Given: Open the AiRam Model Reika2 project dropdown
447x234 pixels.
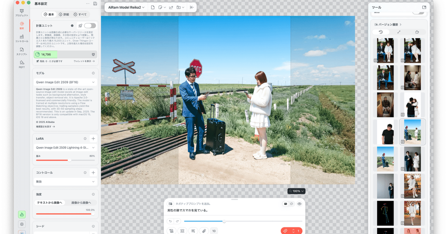Looking at the screenshot, I should (x=126, y=7).
